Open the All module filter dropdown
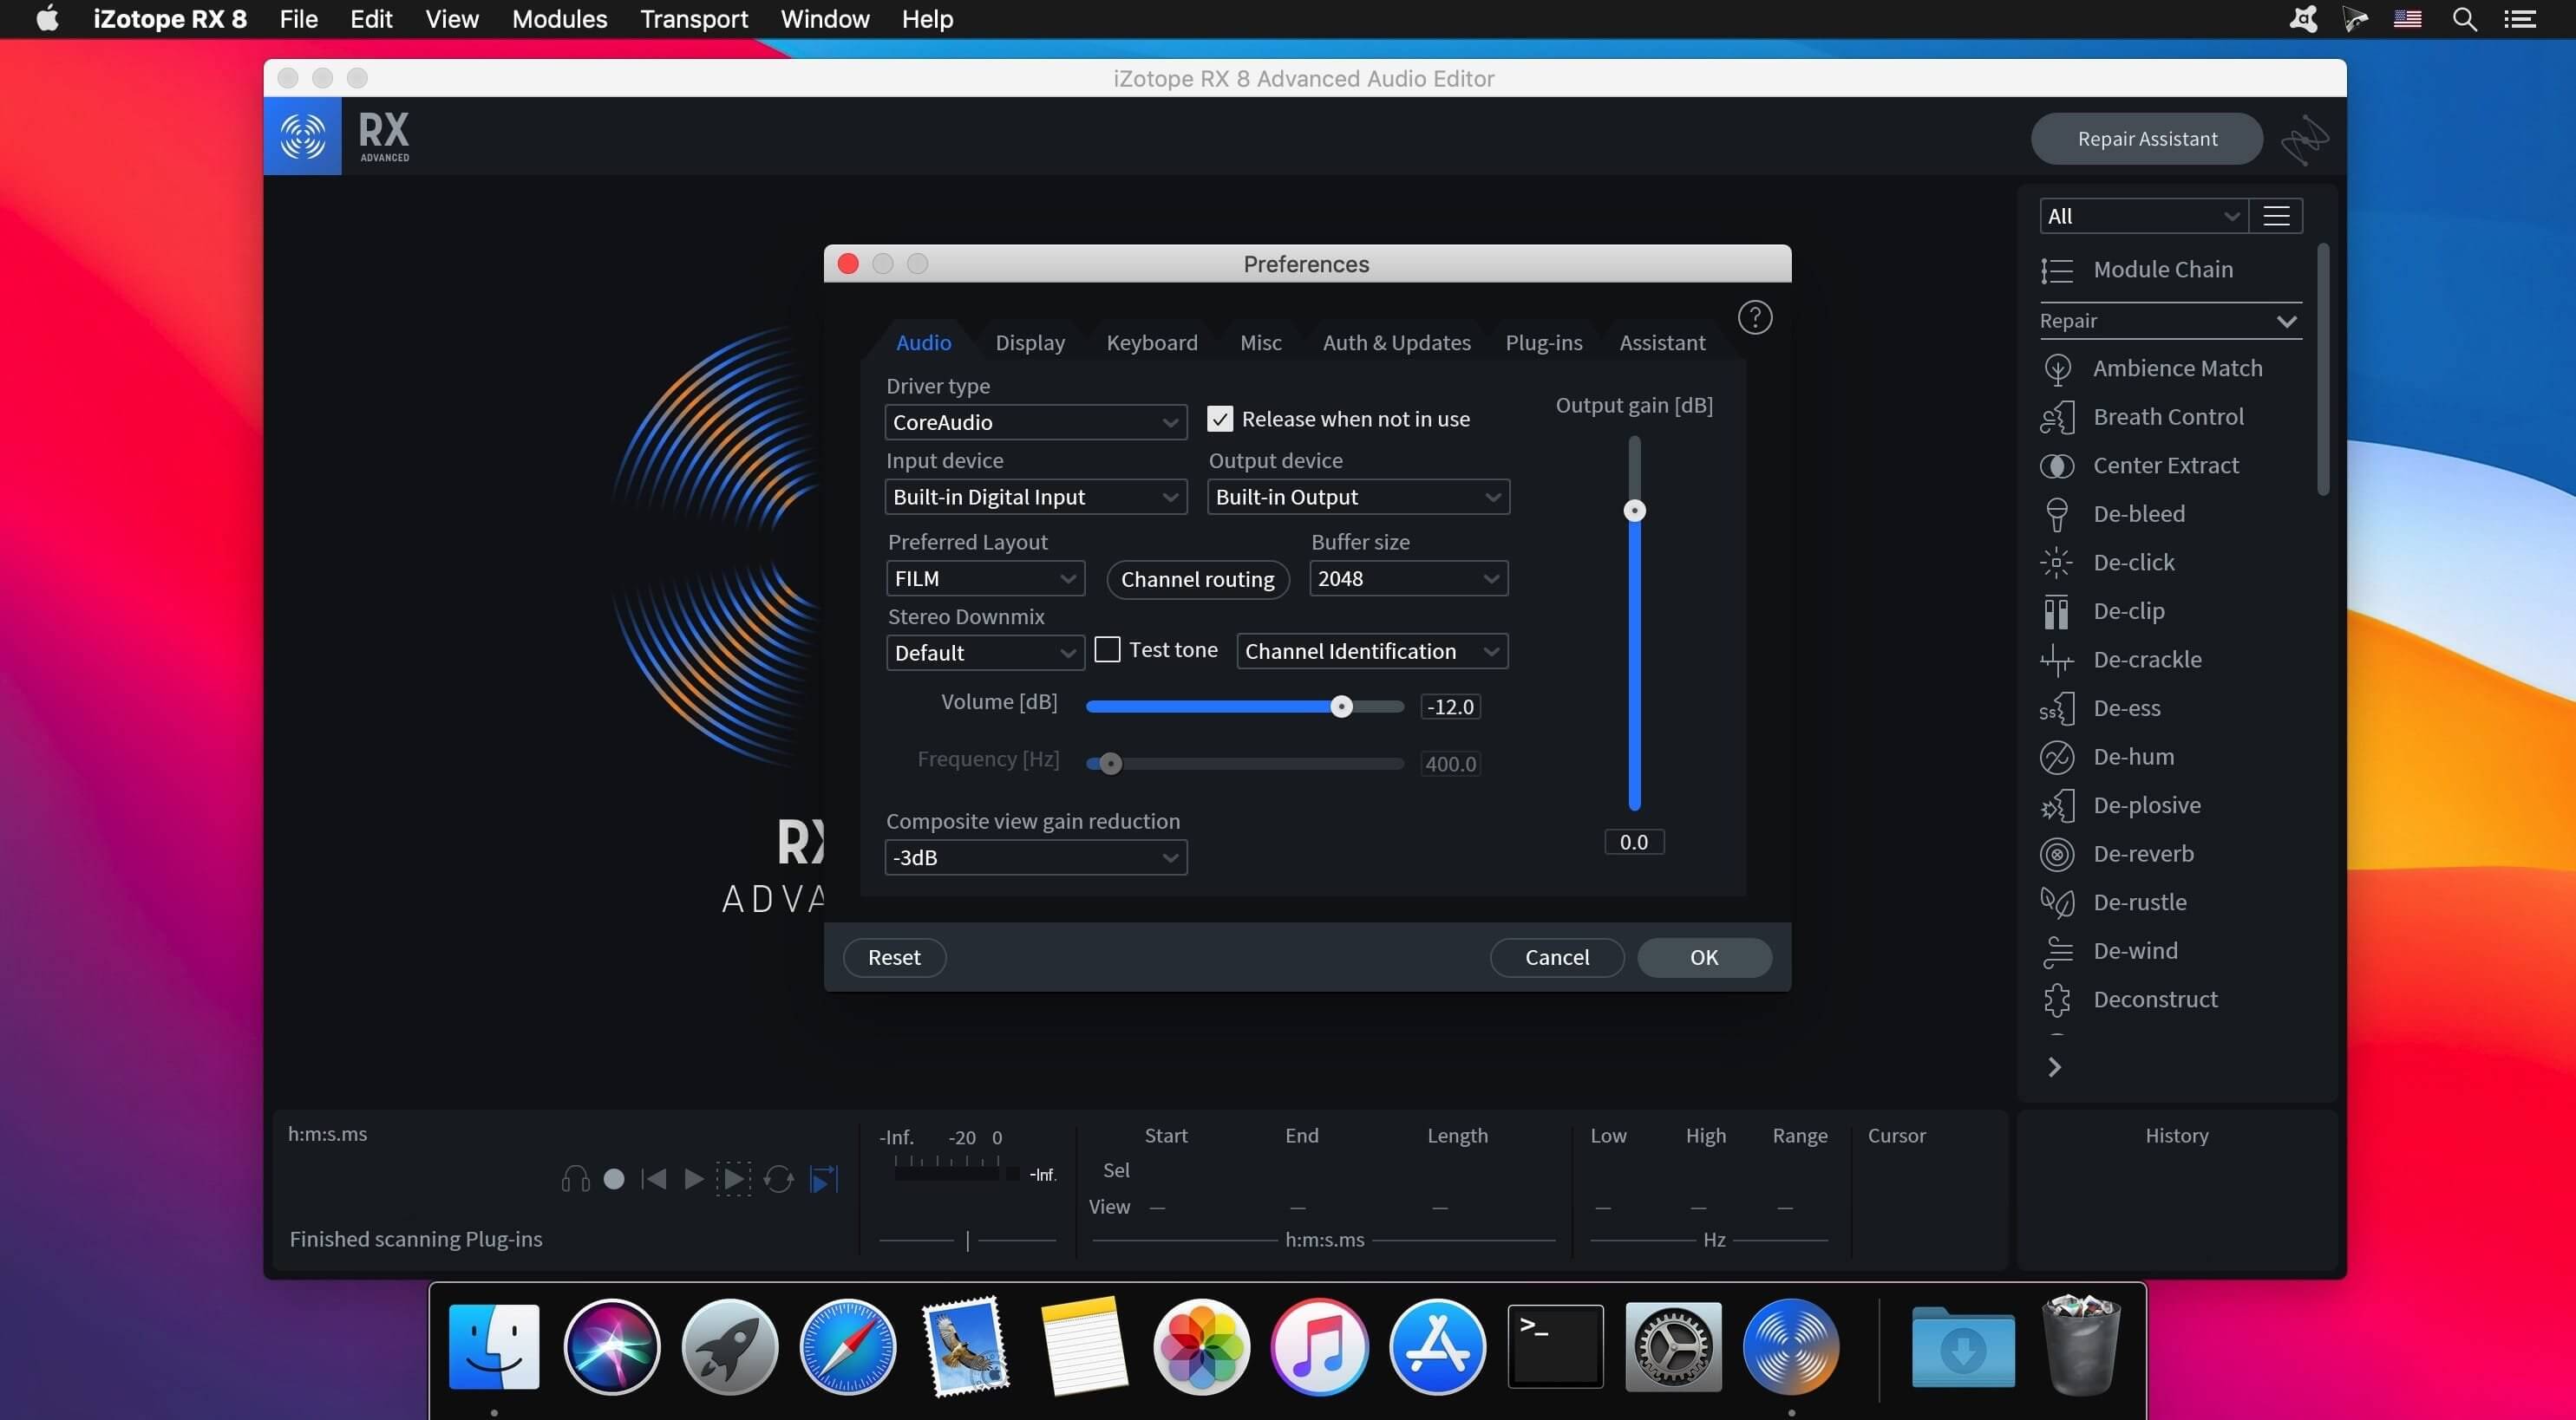Screen dimensions: 2576x1420 click(2144, 216)
